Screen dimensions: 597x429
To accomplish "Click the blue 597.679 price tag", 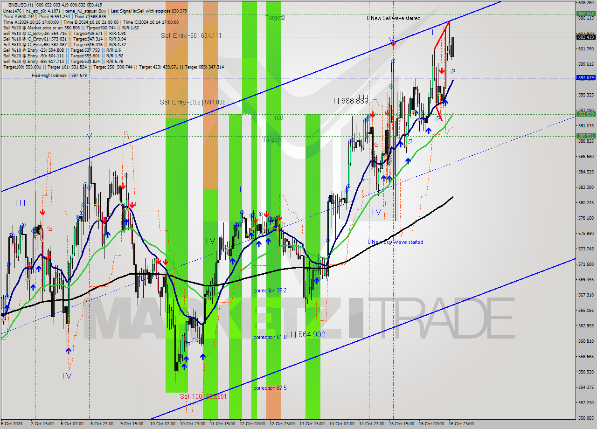I will pos(586,78).
